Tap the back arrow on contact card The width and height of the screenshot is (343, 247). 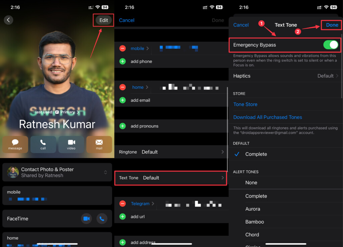pos(8,20)
